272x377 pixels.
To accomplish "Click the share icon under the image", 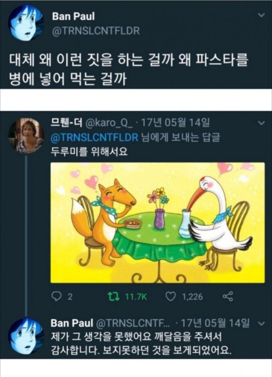I will pos(228,297).
